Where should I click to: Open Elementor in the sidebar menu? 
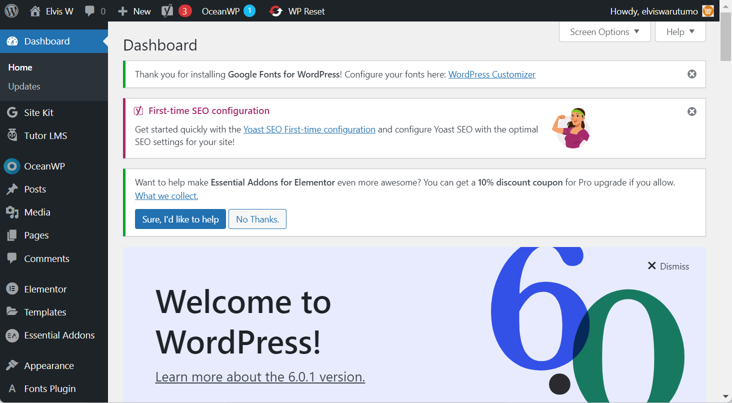tap(45, 289)
